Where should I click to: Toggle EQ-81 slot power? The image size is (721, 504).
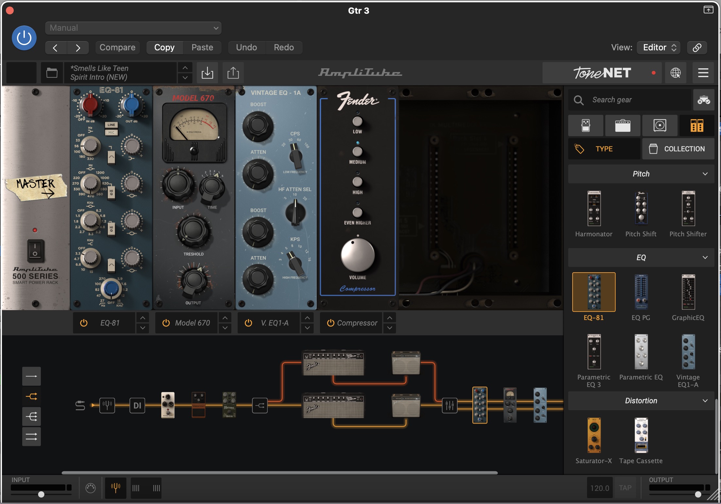click(84, 323)
